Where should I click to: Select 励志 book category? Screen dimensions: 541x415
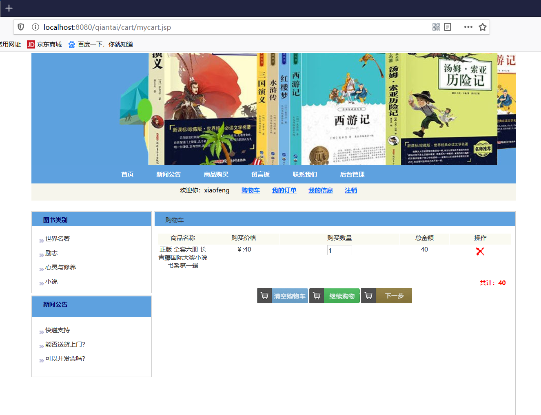pos(51,253)
